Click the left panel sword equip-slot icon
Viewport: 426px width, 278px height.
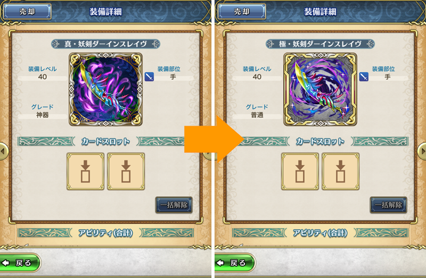[x=149, y=77]
